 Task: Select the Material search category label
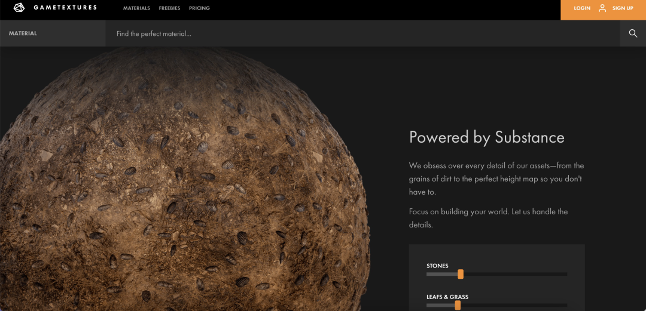tap(23, 33)
